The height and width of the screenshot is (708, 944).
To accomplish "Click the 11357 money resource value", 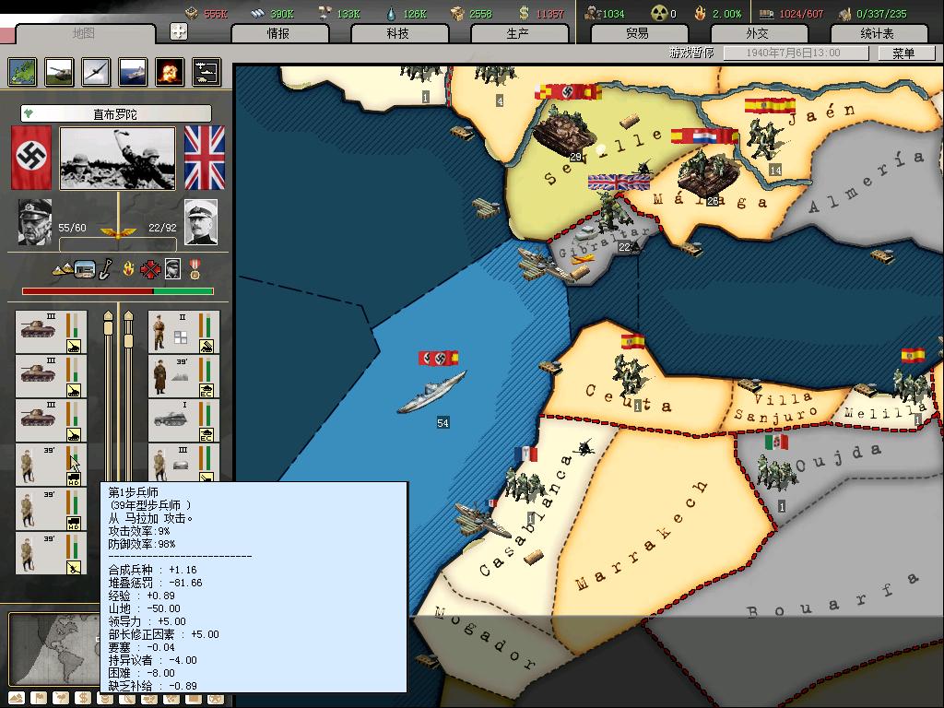I will [x=550, y=13].
